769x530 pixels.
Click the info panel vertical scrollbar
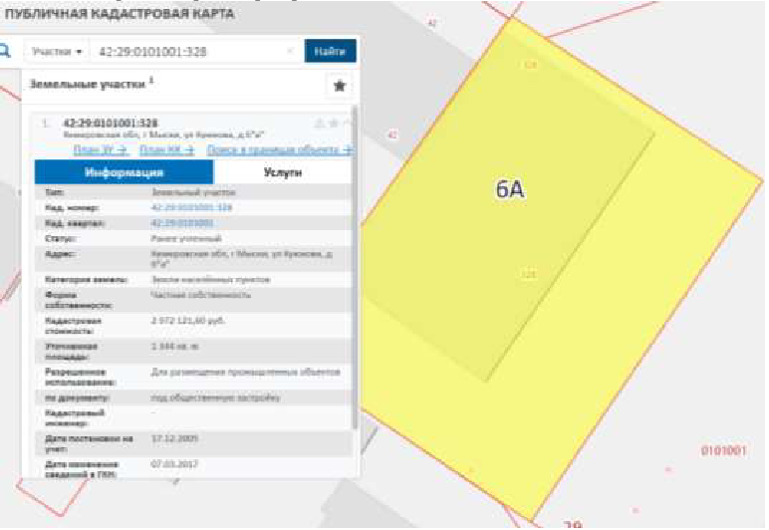click(356, 299)
